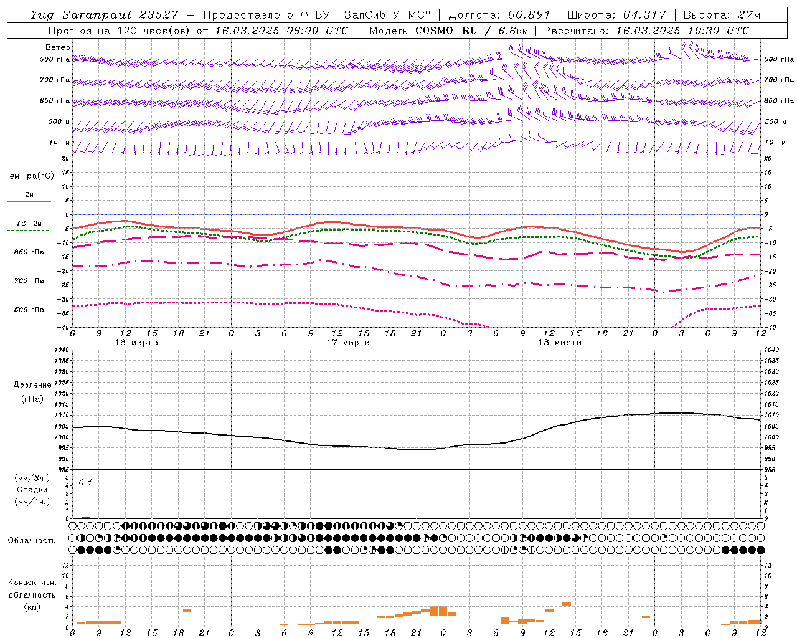Click the Рассчитано: 16.03.2025 10:39 UTC timestamp
The image size is (797, 638).
646,31
